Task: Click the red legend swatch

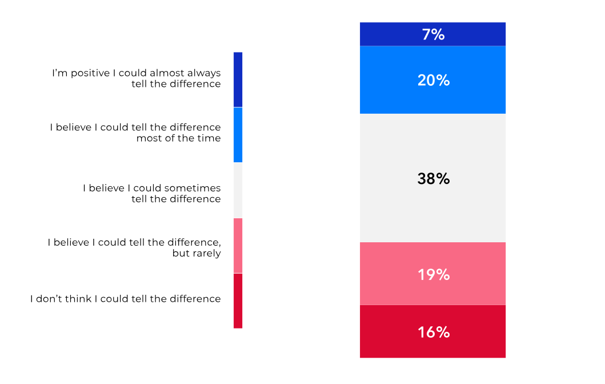Action: pos(238,301)
